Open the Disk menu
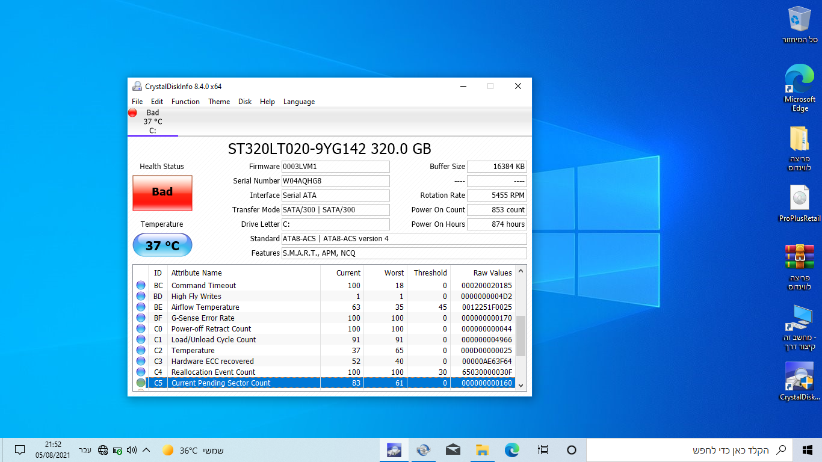Screen dimensions: 822x462 245,102
